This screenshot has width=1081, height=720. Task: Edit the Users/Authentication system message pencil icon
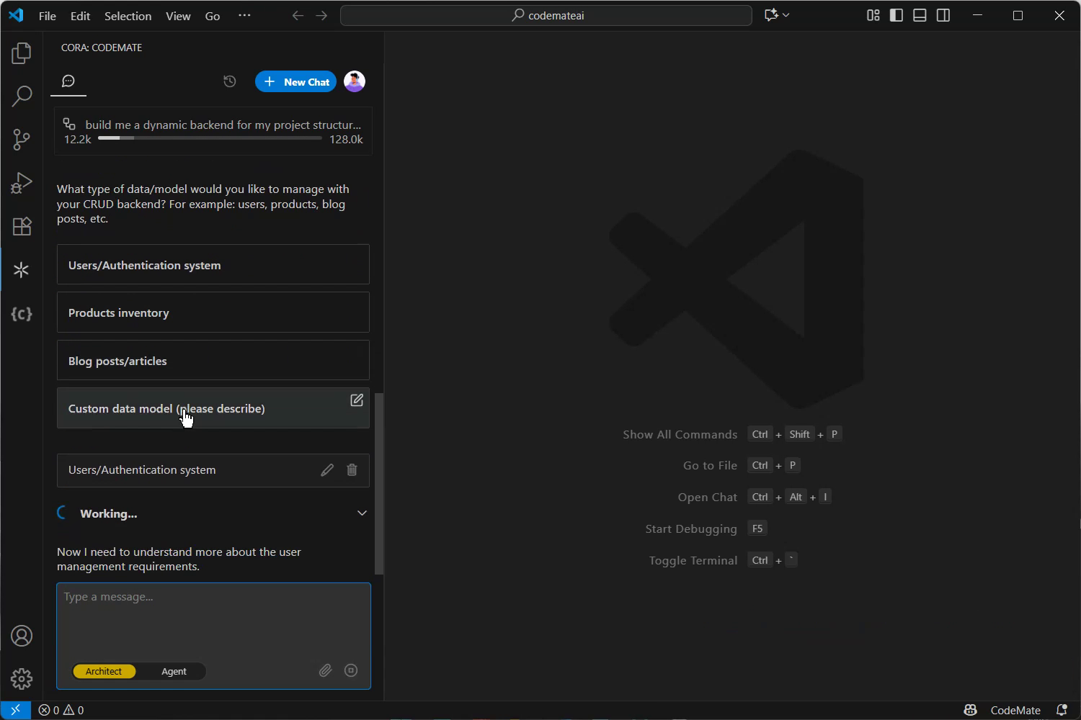tap(327, 470)
